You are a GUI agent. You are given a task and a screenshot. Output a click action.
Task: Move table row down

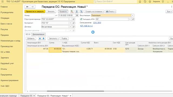point(44,39)
